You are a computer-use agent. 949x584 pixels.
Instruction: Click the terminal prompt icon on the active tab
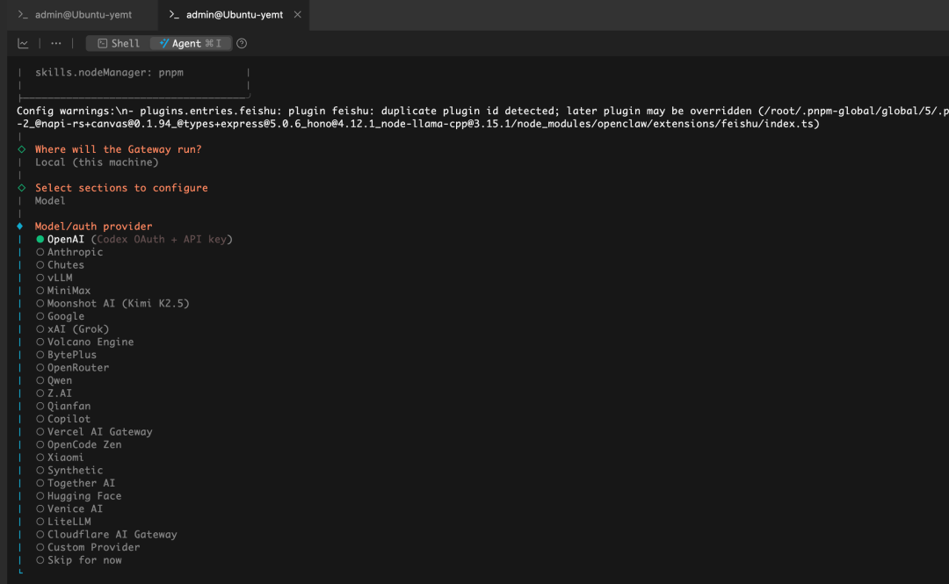[173, 14]
